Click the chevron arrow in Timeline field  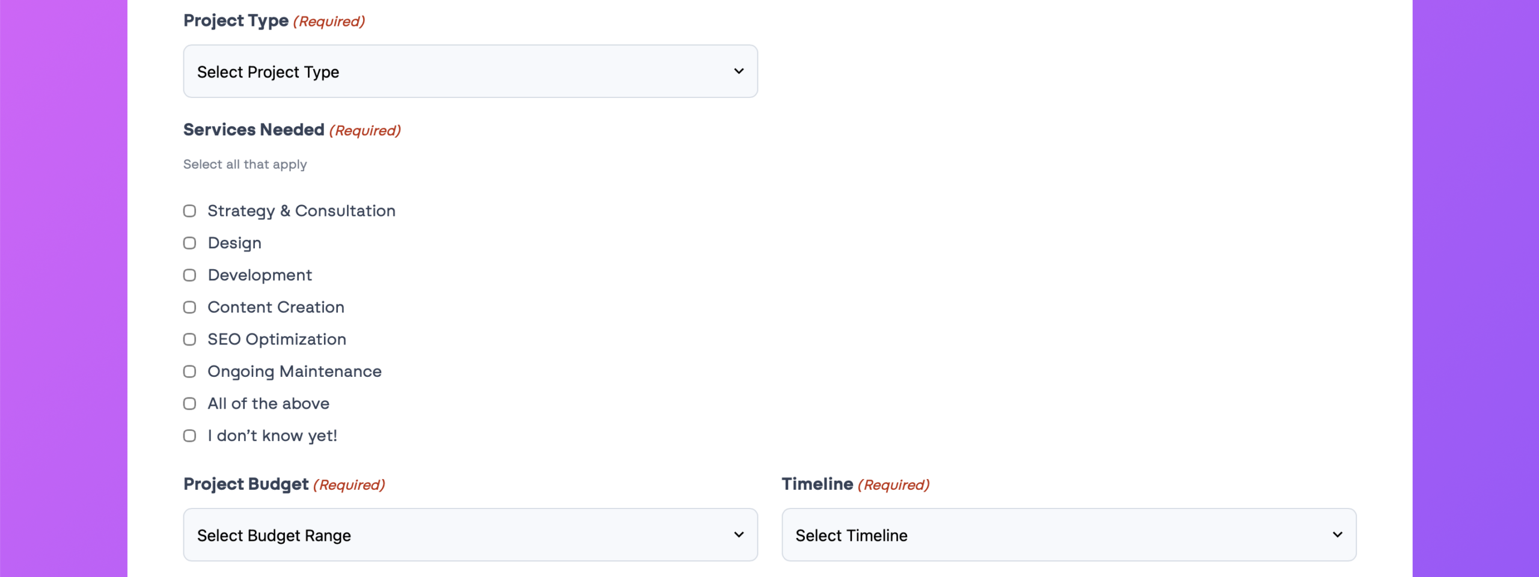click(1338, 535)
